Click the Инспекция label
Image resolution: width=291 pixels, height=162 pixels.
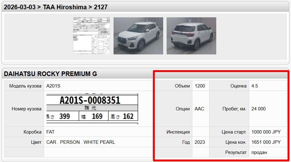(178, 132)
